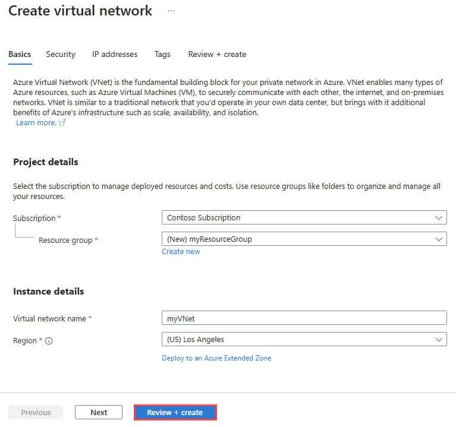The width and height of the screenshot is (456, 427).
Task: Open the Security tab
Action: 61,54
